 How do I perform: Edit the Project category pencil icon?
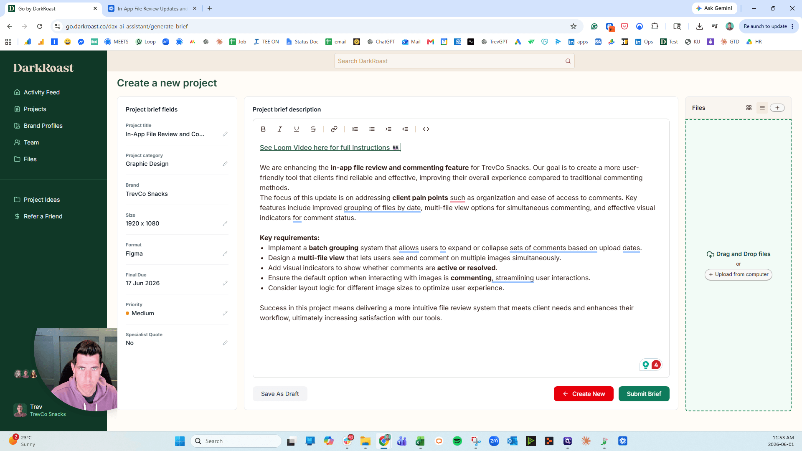(225, 164)
